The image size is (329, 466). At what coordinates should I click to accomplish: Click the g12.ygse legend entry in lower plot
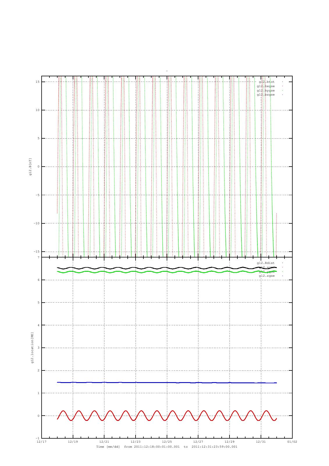coord(267,271)
